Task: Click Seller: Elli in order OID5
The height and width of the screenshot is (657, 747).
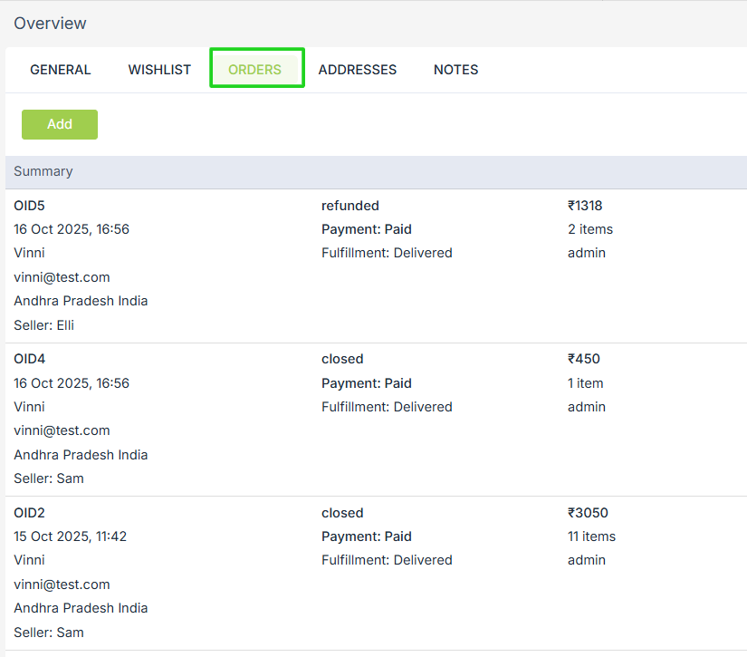Action: 43,325
